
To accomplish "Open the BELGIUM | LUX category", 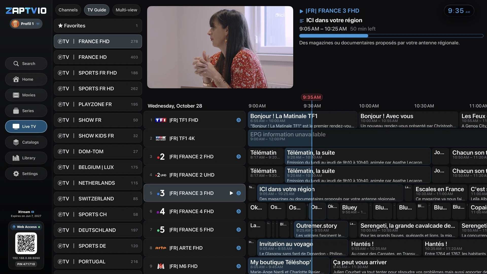I will (x=98, y=167).
